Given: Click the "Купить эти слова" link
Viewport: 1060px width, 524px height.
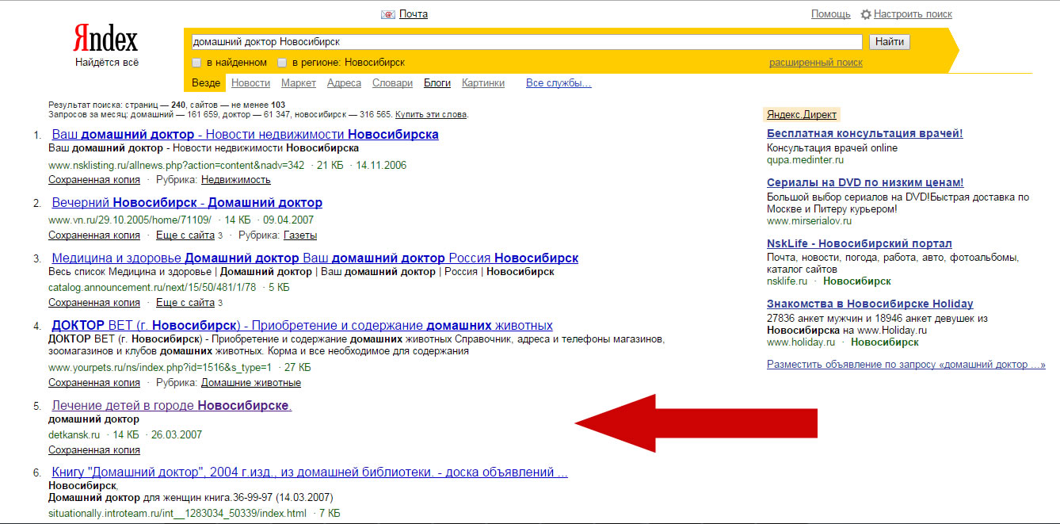Looking at the screenshot, I should [431, 114].
